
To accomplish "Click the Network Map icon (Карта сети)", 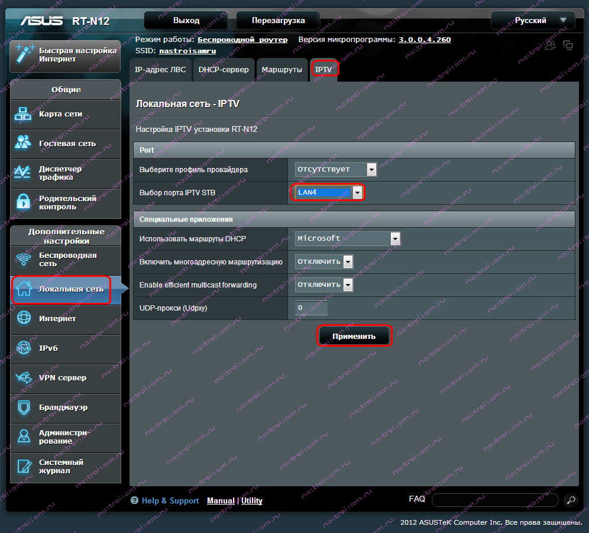I will coord(23,114).
